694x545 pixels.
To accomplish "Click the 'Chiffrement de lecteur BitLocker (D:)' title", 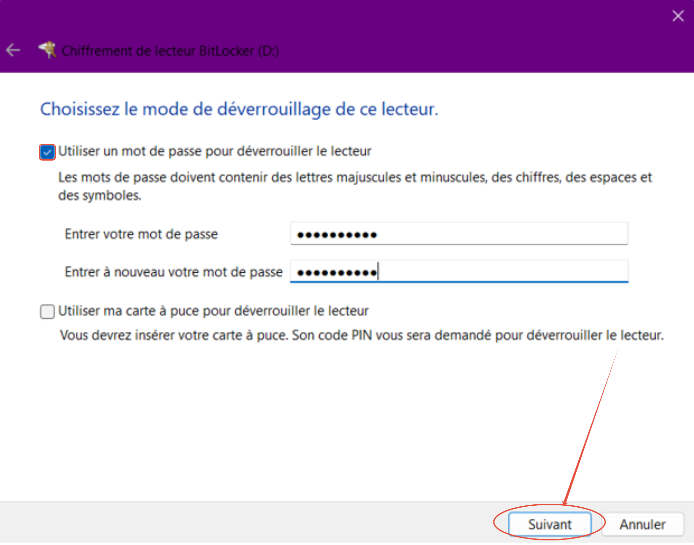I will pyautogui.click(x=170, y=51).
